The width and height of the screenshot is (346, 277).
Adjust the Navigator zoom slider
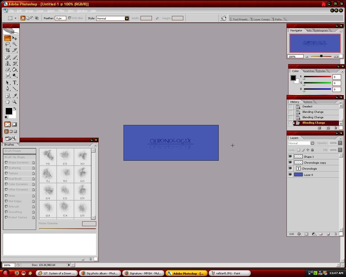point(321,56)
